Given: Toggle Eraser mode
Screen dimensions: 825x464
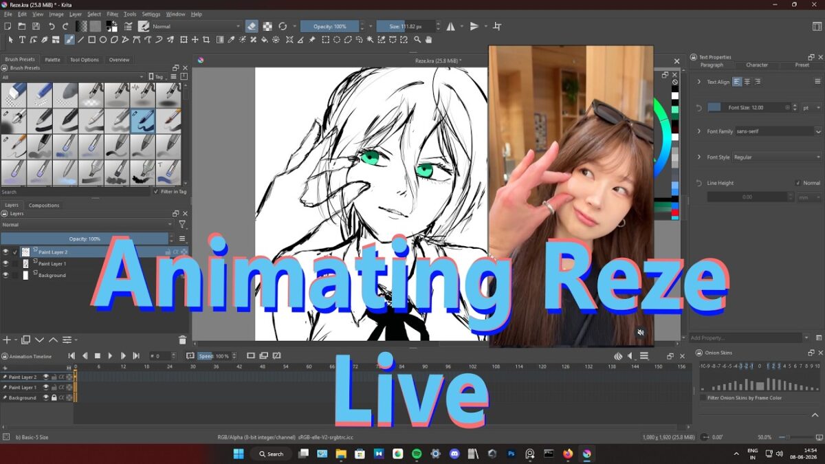Looking at the screenshot, I should (251, 26).
